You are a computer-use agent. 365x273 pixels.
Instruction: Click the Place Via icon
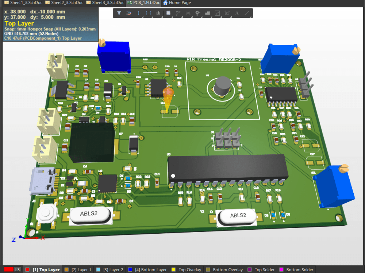pos(197,13)
